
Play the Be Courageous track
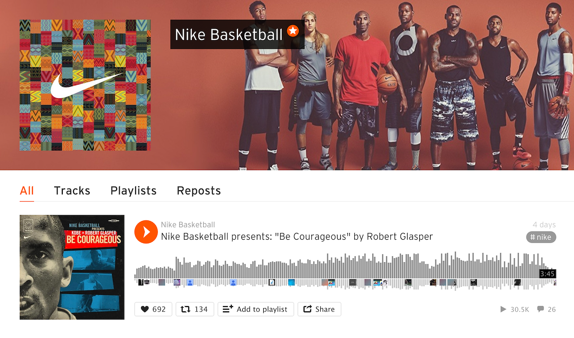[146, 232]
